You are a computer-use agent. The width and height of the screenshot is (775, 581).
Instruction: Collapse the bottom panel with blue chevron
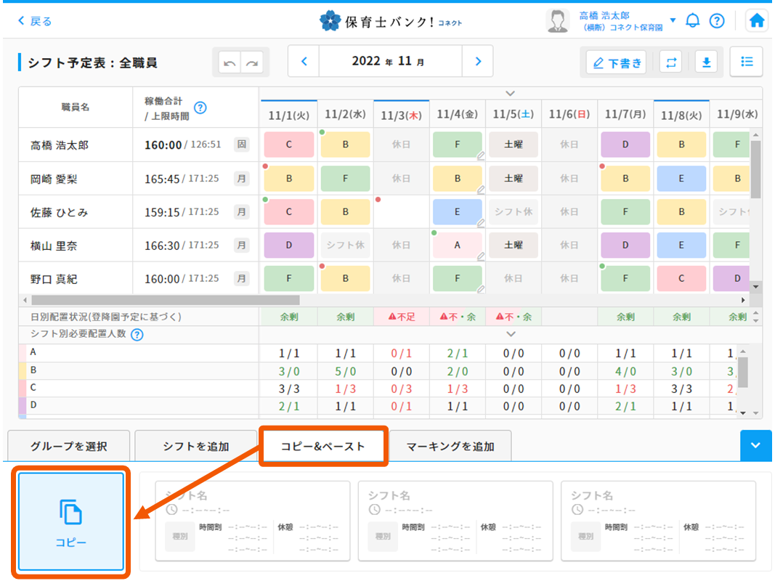(x=756, y=446)
